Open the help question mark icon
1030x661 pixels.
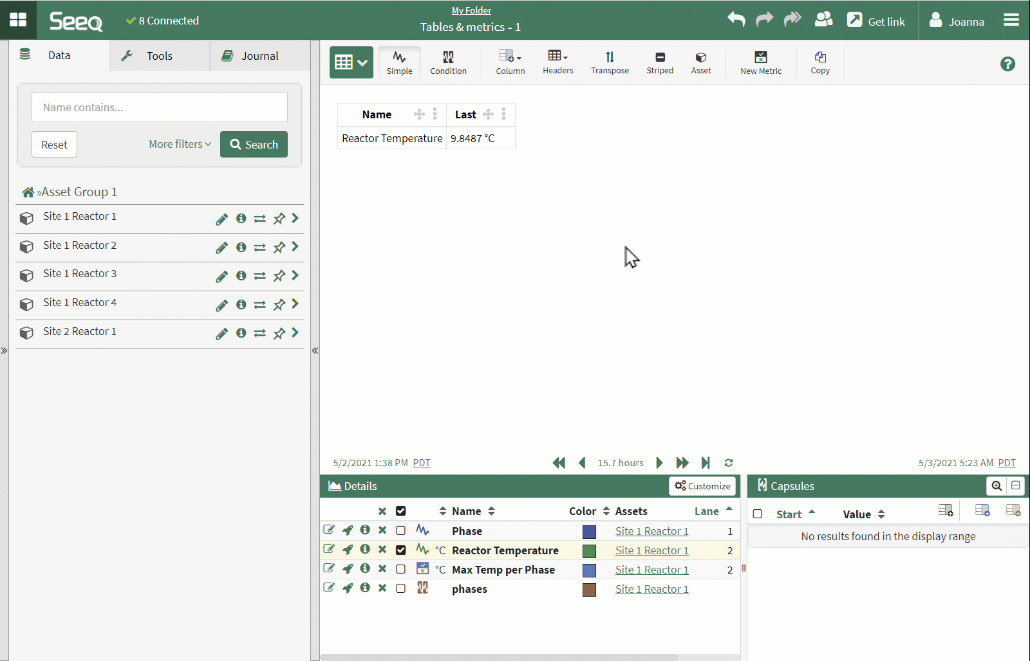[1007, 64]
